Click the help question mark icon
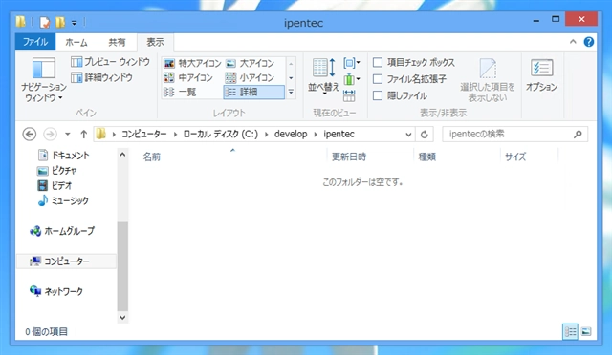Image resolution: width=612 pixels, height=355 pixels. (589, 42)
